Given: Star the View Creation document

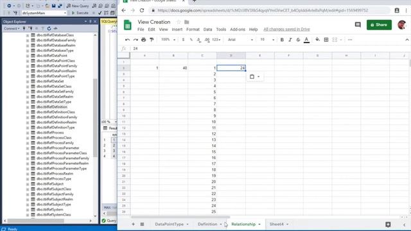Looking at the screenshot, I should tap(179, 22).
